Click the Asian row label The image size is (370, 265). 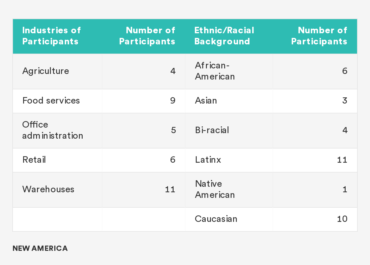click(206, 100)
